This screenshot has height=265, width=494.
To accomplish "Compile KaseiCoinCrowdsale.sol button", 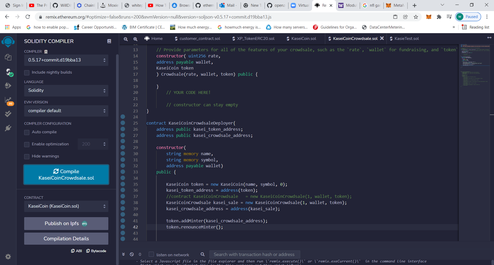I will pyautogui.click(x=66, y=174).
